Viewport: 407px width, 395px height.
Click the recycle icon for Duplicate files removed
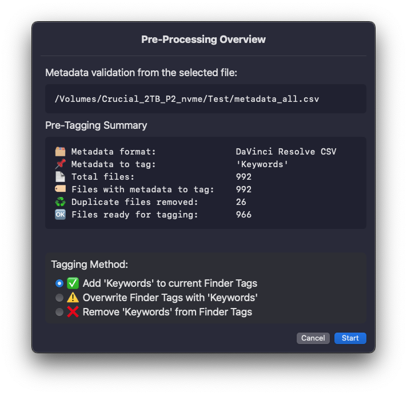point(60,202)
